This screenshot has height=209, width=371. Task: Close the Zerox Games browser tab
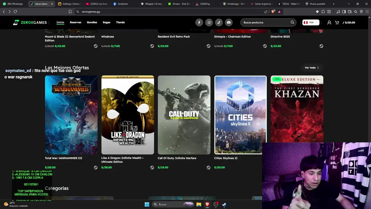click(x=52, y=4)
